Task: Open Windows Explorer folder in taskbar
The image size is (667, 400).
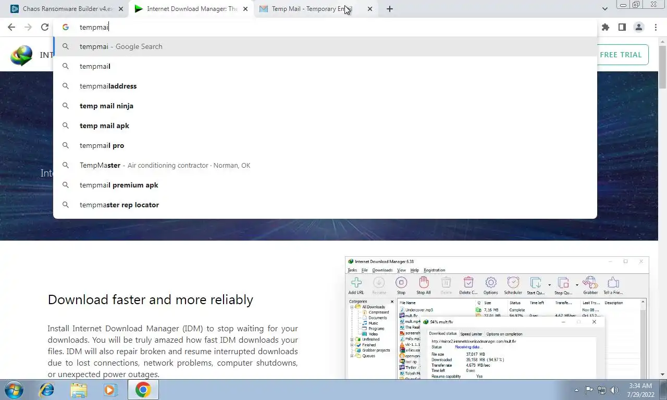Action: tap(79, 390)
